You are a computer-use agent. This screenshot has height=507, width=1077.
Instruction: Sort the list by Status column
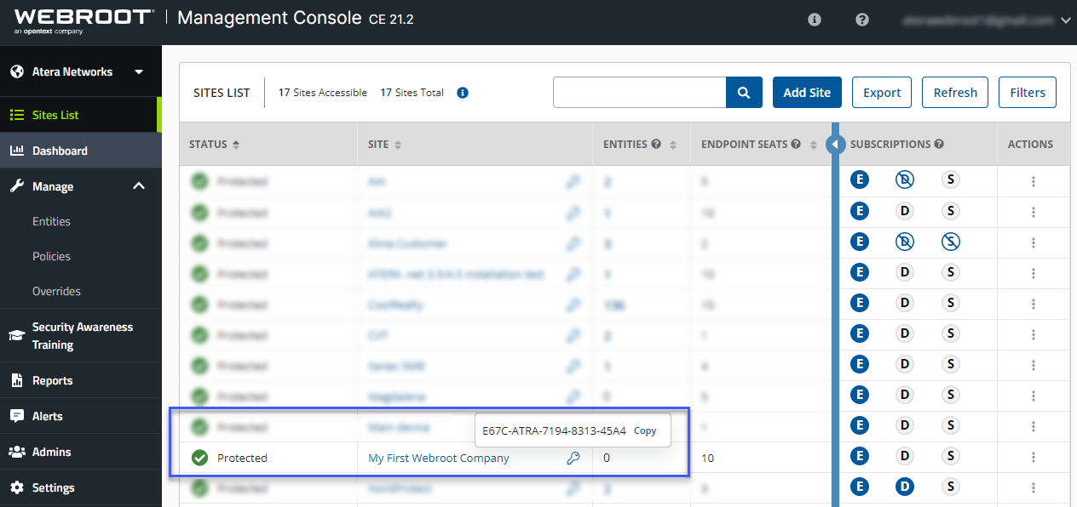[x=236, y=145]
